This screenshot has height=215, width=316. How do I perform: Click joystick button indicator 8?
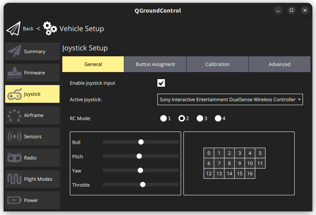[x=229, y=163]
